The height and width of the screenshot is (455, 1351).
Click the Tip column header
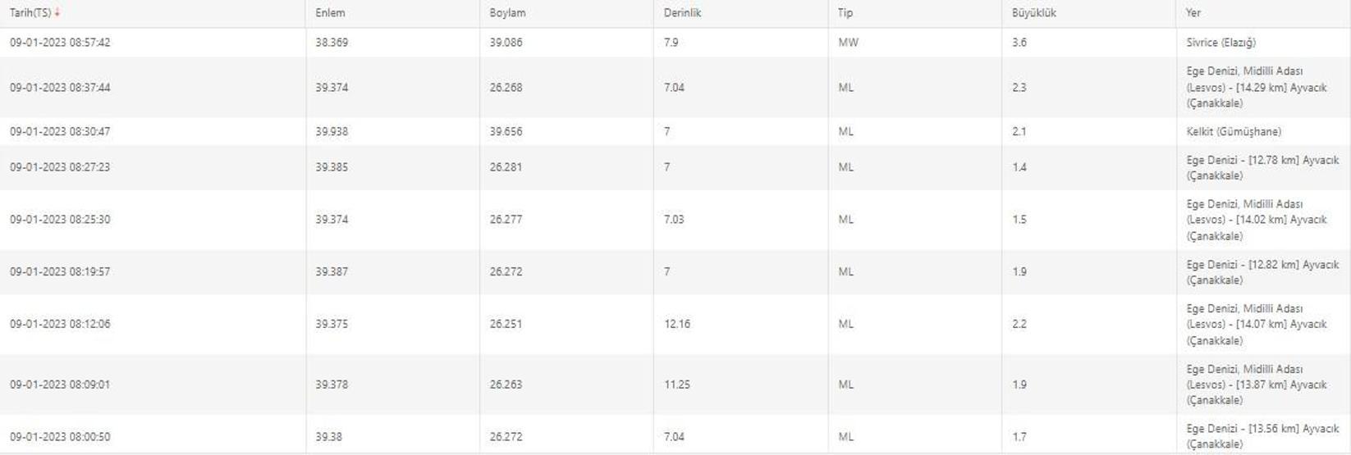pos(845,13)
